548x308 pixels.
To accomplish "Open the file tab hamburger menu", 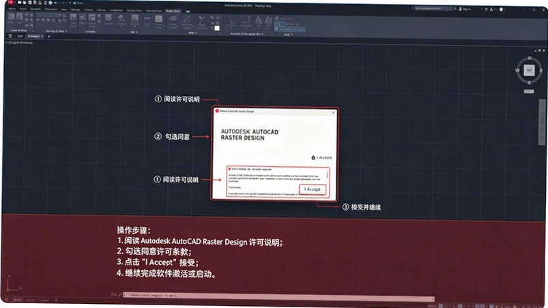I will tap(10, 36).
